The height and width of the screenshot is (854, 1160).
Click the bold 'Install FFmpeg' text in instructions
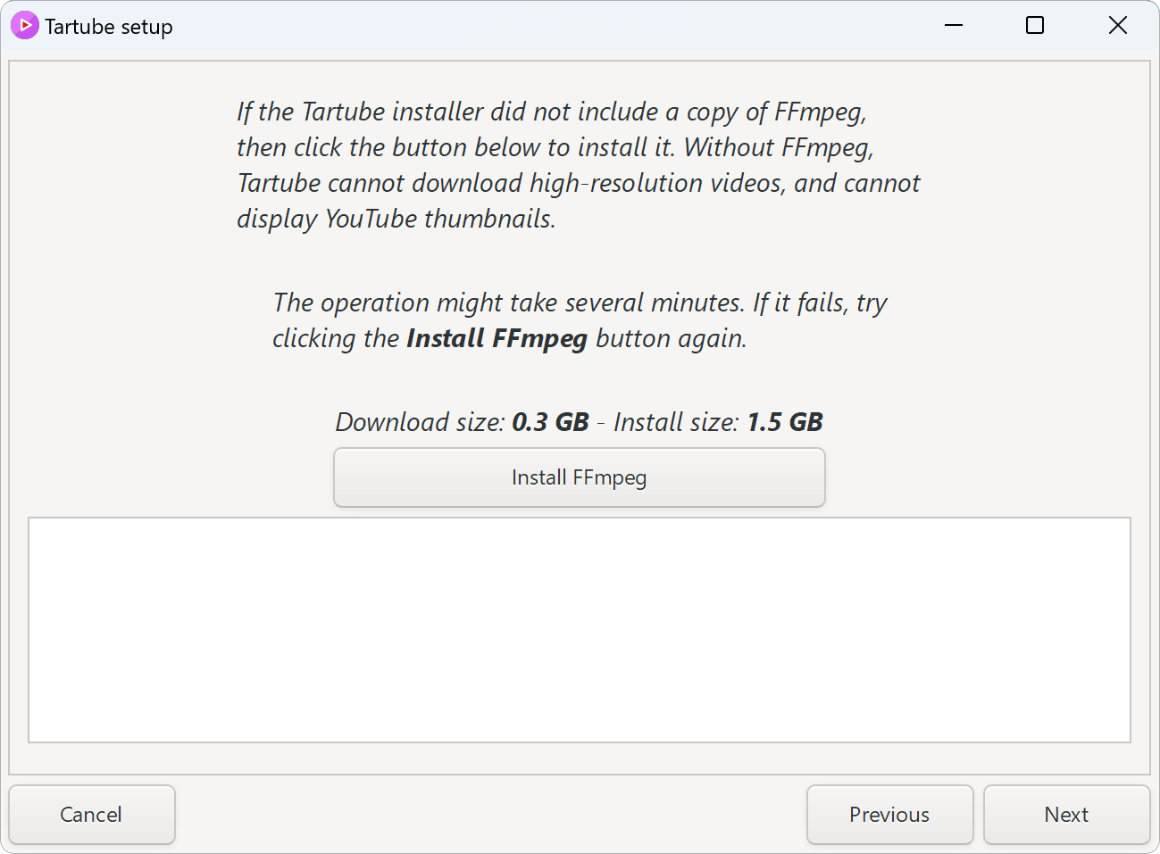click(497, 338)
